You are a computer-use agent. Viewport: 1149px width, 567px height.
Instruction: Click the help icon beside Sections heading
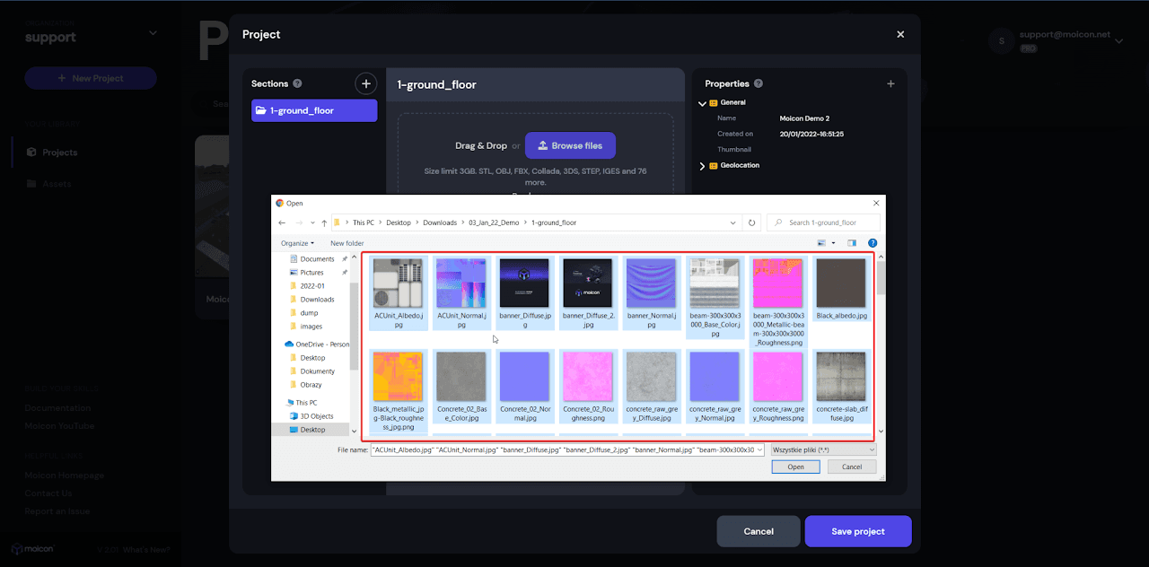tap(297, 83)
